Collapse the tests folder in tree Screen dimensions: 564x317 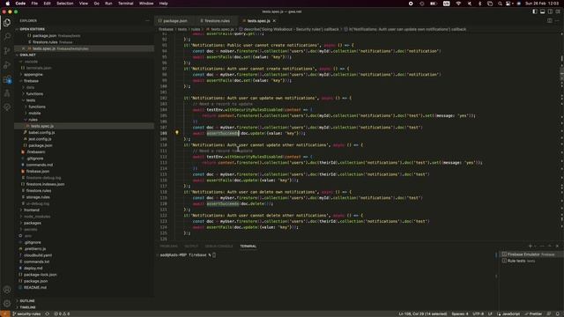pos(85,100)
